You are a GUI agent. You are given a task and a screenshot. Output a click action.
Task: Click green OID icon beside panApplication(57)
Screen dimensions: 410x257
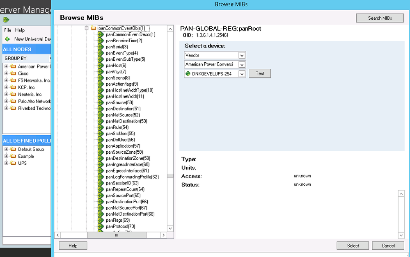100,146
